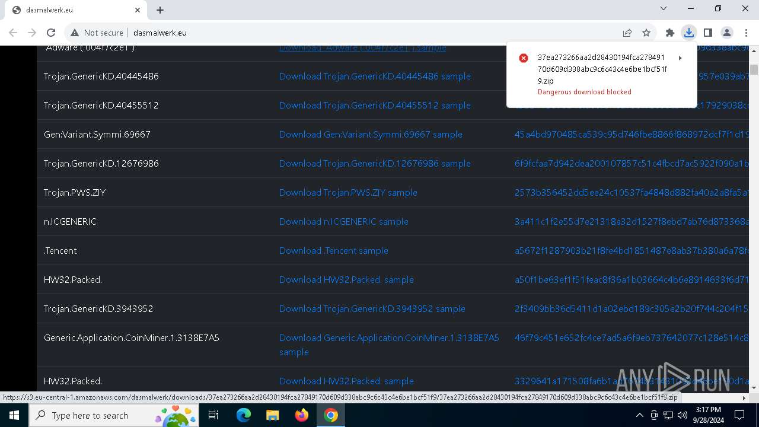This screenshot has height=427, width=759.
Task: Open Chrome profile avatar
Action: pyautogui.click(x=727, y=33)
